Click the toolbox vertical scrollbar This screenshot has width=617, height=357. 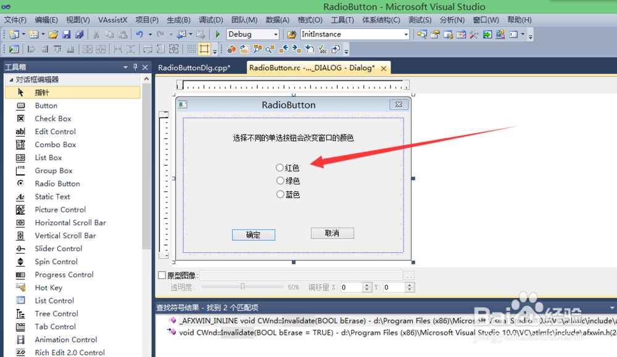click(146, 166)
